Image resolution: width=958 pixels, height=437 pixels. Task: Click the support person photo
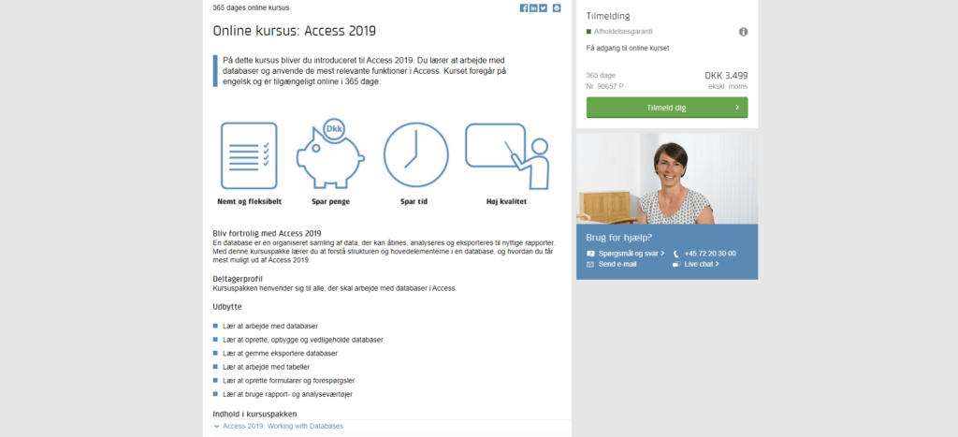pos(667,179)
